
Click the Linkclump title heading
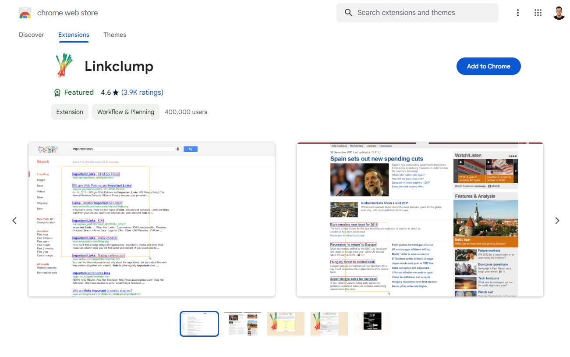click(119, 66)
